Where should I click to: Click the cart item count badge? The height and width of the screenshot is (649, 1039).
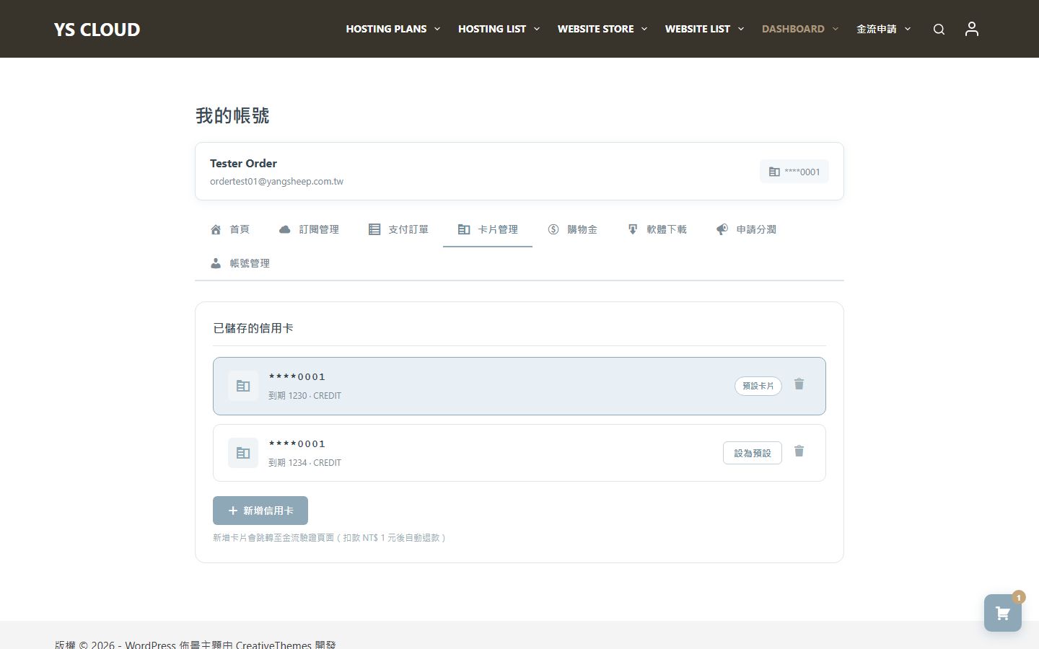pos(1019,597)
